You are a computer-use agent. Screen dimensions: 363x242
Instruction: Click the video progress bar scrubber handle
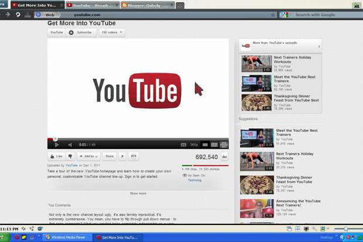pos(55,139)
